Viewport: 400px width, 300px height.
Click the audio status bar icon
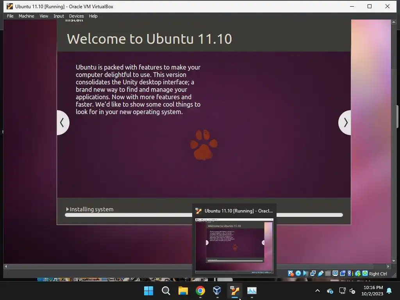coord(305,273)
